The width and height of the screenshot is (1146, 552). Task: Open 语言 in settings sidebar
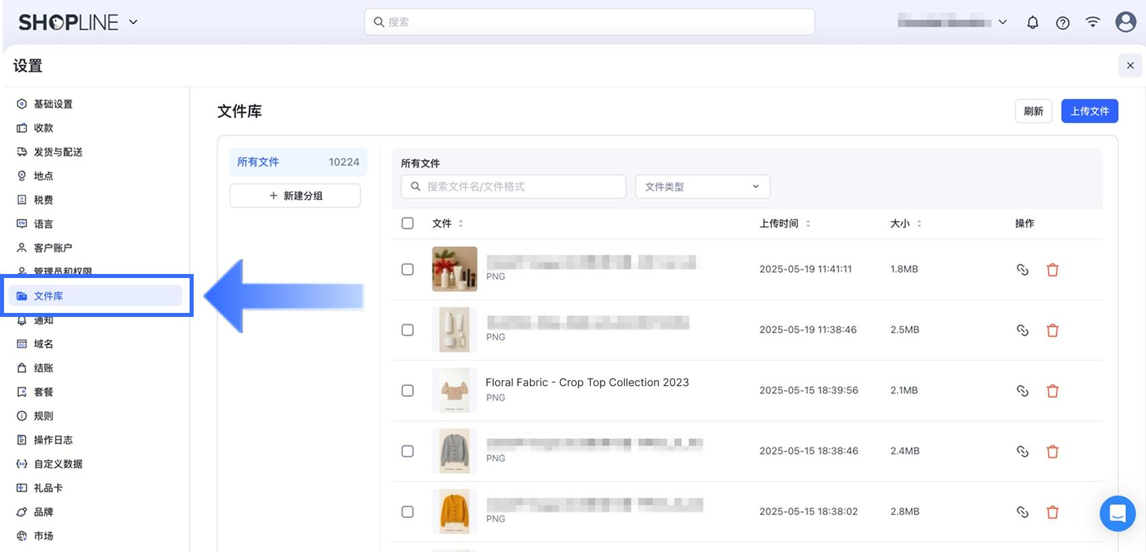(43, 224)
